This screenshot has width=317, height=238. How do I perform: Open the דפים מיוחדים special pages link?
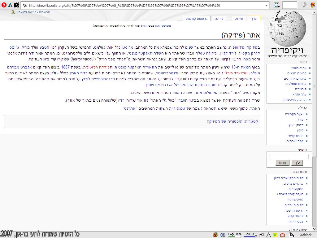294,205
